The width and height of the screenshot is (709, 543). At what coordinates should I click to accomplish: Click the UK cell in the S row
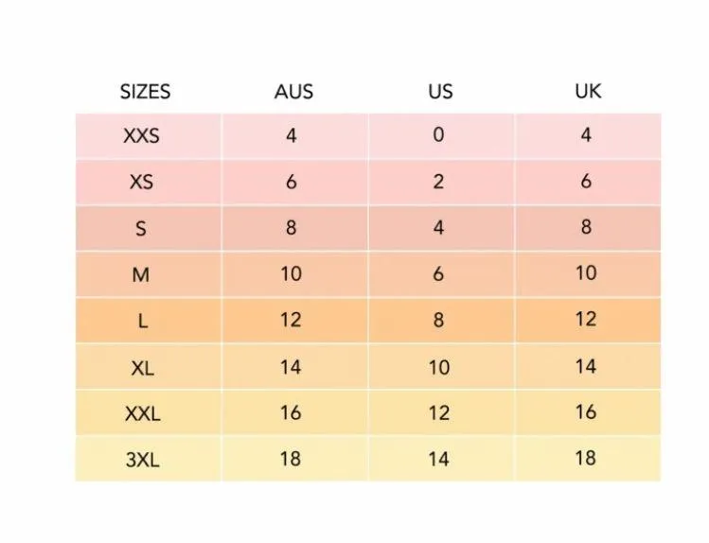[586, 227]
